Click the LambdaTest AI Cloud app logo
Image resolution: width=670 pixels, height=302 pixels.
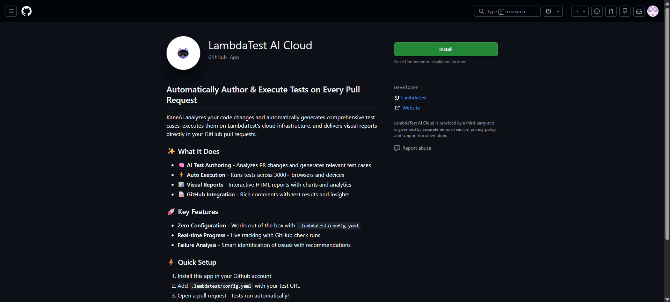point(183,53)
